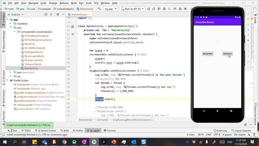259x146 pixels.
Task: Open the Analyze menu
Action: tap(53, 3)
